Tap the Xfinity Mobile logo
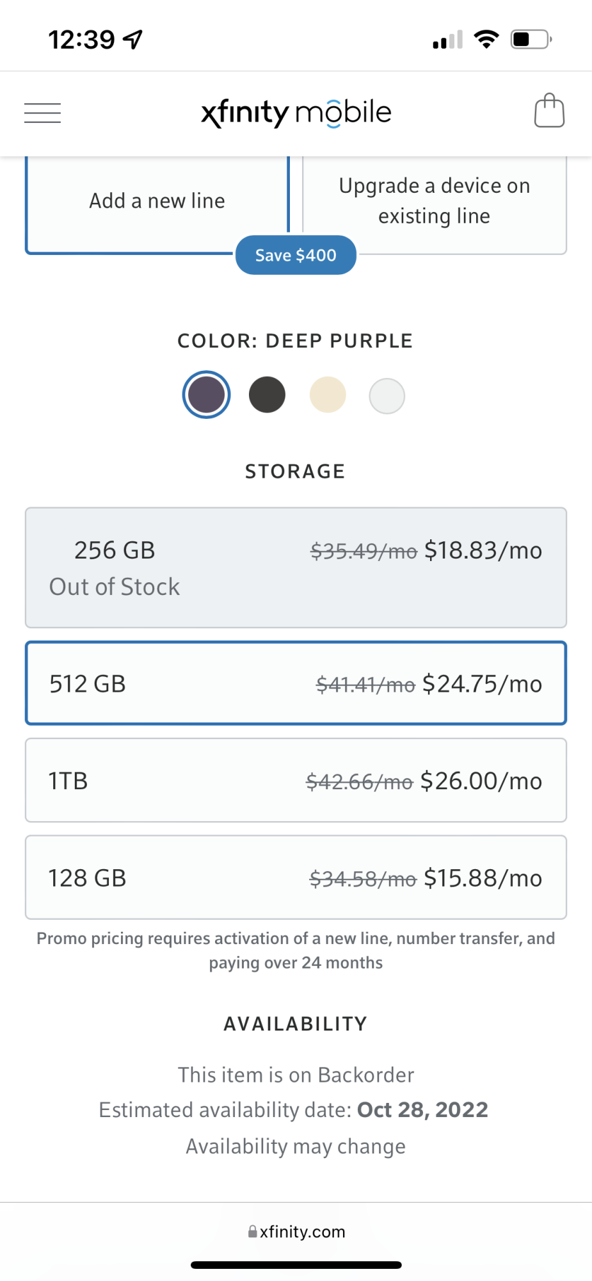This screenshot has height=1281, width=592. point(296,113)
